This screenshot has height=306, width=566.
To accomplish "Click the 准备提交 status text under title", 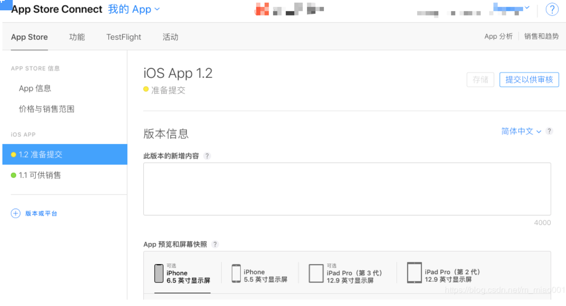I will point(168,90).
